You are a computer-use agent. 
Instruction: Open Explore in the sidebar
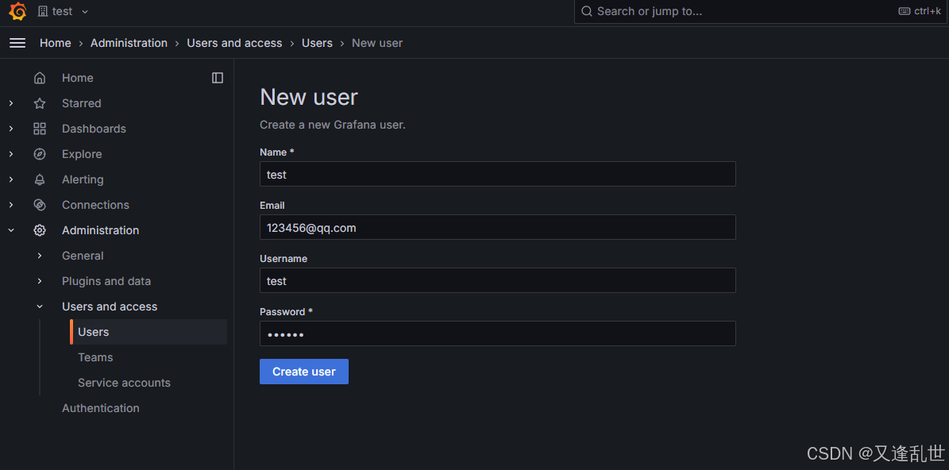pyautogui.click(x=82, y=154)
